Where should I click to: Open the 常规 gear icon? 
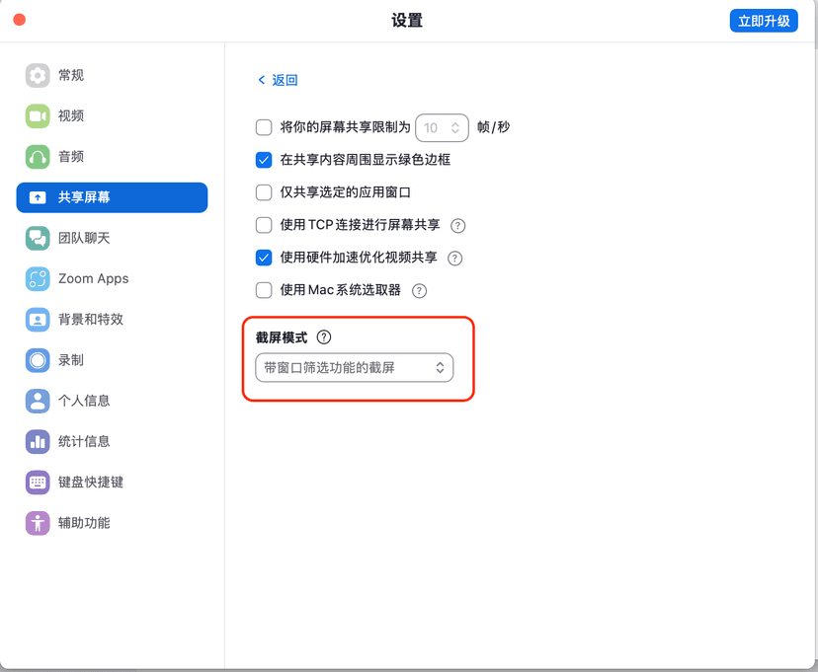(x=38, y=76)
